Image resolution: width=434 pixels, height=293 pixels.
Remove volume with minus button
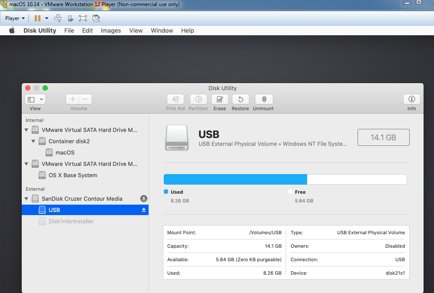[85, 99]
